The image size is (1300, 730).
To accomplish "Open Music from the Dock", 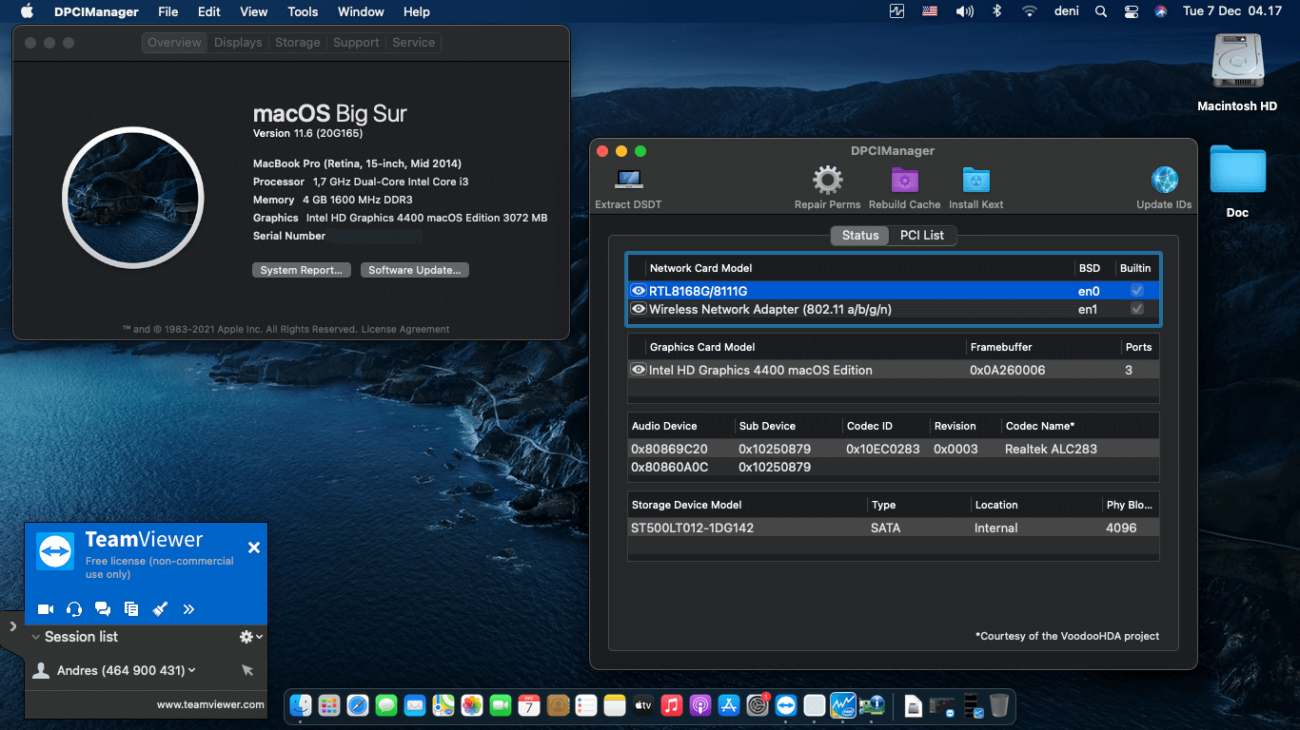I will [x=672, y=705].
